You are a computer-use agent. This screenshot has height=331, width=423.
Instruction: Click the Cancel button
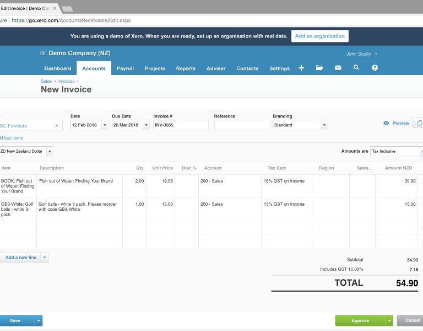(410, 321)
